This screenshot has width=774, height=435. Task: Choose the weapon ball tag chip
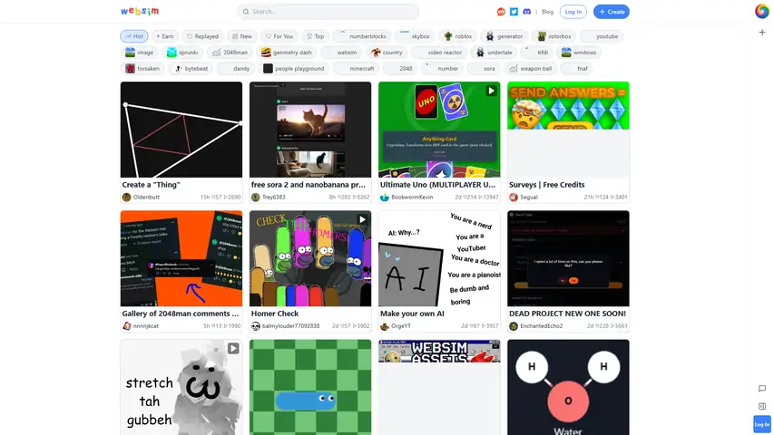531,69
